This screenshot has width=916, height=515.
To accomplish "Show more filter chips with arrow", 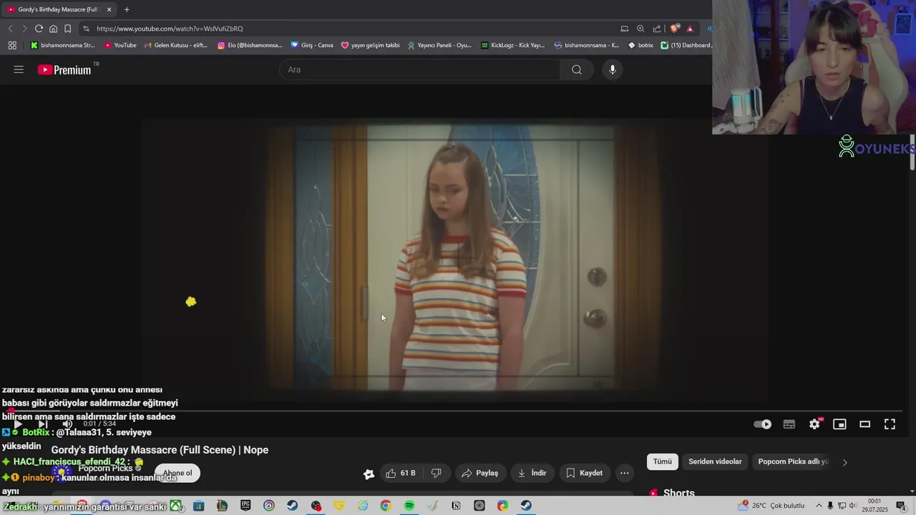I will tap(844, 462).
